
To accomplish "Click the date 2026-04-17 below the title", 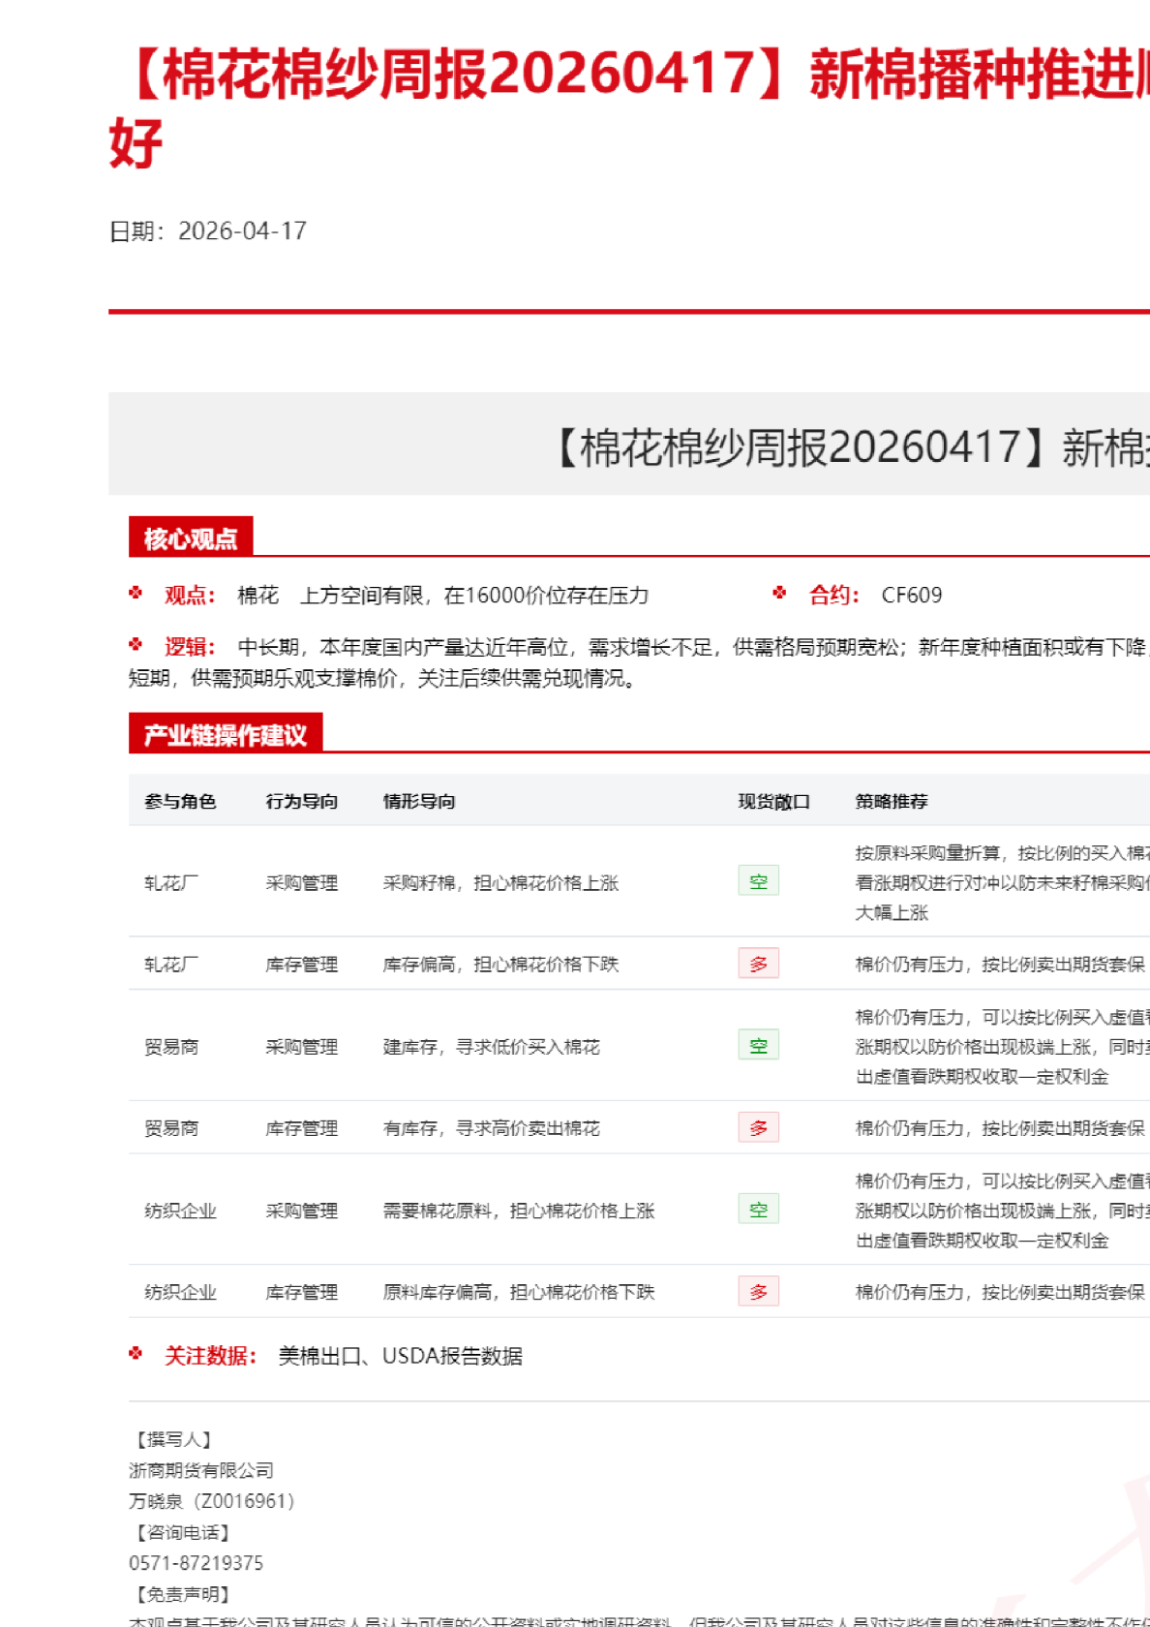I will click(242, 230).
